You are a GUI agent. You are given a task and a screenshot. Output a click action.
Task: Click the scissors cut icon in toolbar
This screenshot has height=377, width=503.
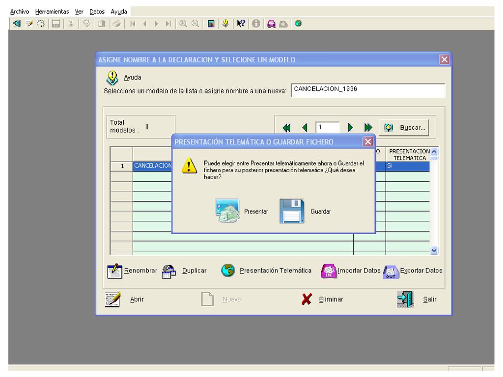click(71, 24)
